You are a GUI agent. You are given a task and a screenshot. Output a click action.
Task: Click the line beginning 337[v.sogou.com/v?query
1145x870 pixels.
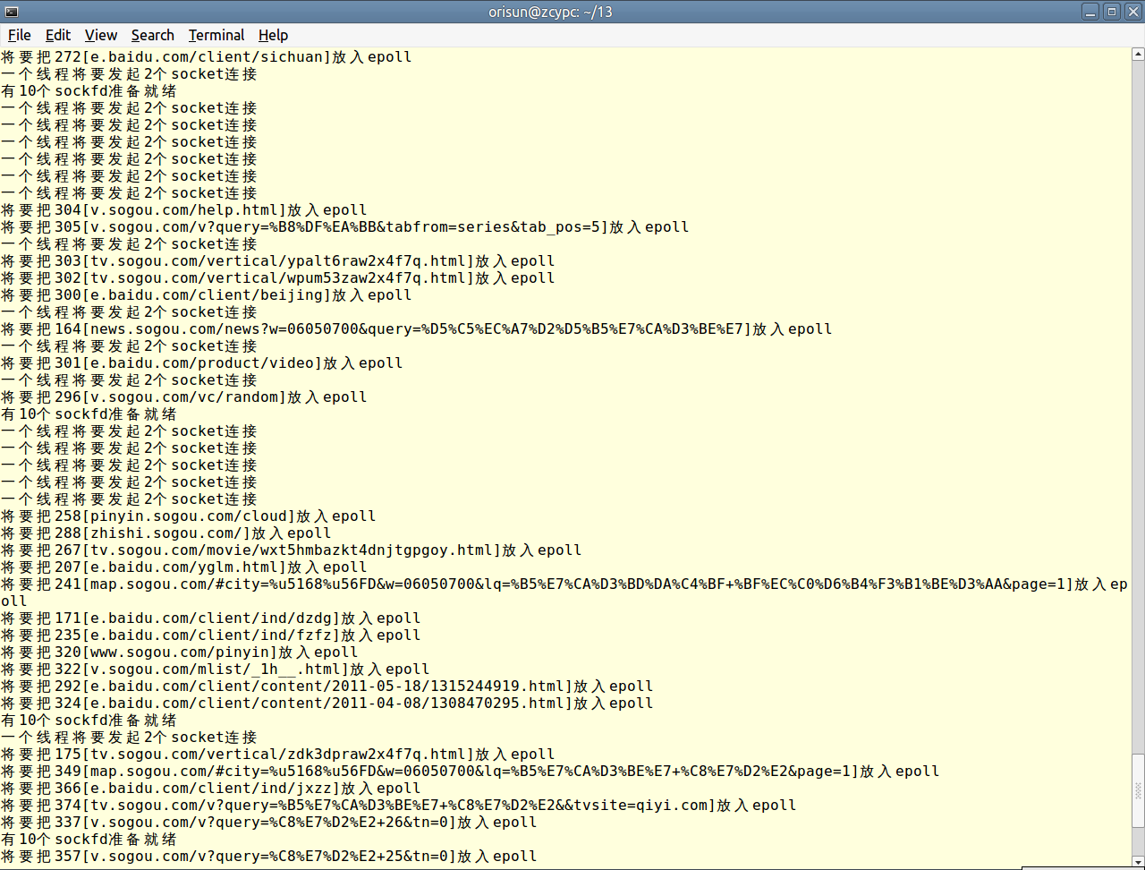[x=269, y=822]
